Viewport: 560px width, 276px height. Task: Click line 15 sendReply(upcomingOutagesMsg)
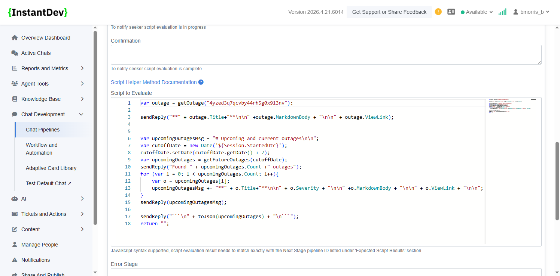(183, 202)
